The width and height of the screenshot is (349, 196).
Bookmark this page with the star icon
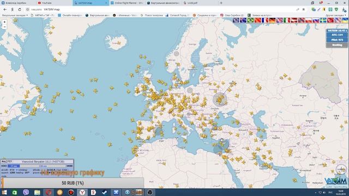pyautogui.click(x=303, y=10)
